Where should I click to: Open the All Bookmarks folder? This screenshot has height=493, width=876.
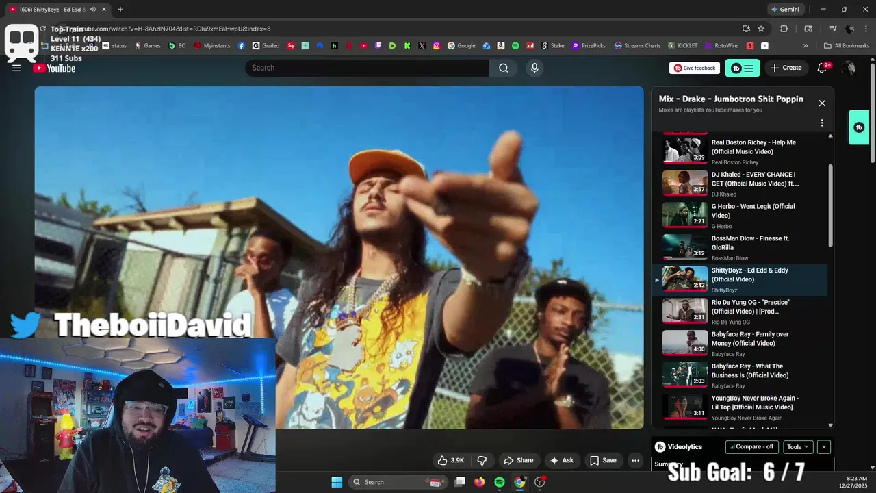pyautogui.click(x=847, y=46)
